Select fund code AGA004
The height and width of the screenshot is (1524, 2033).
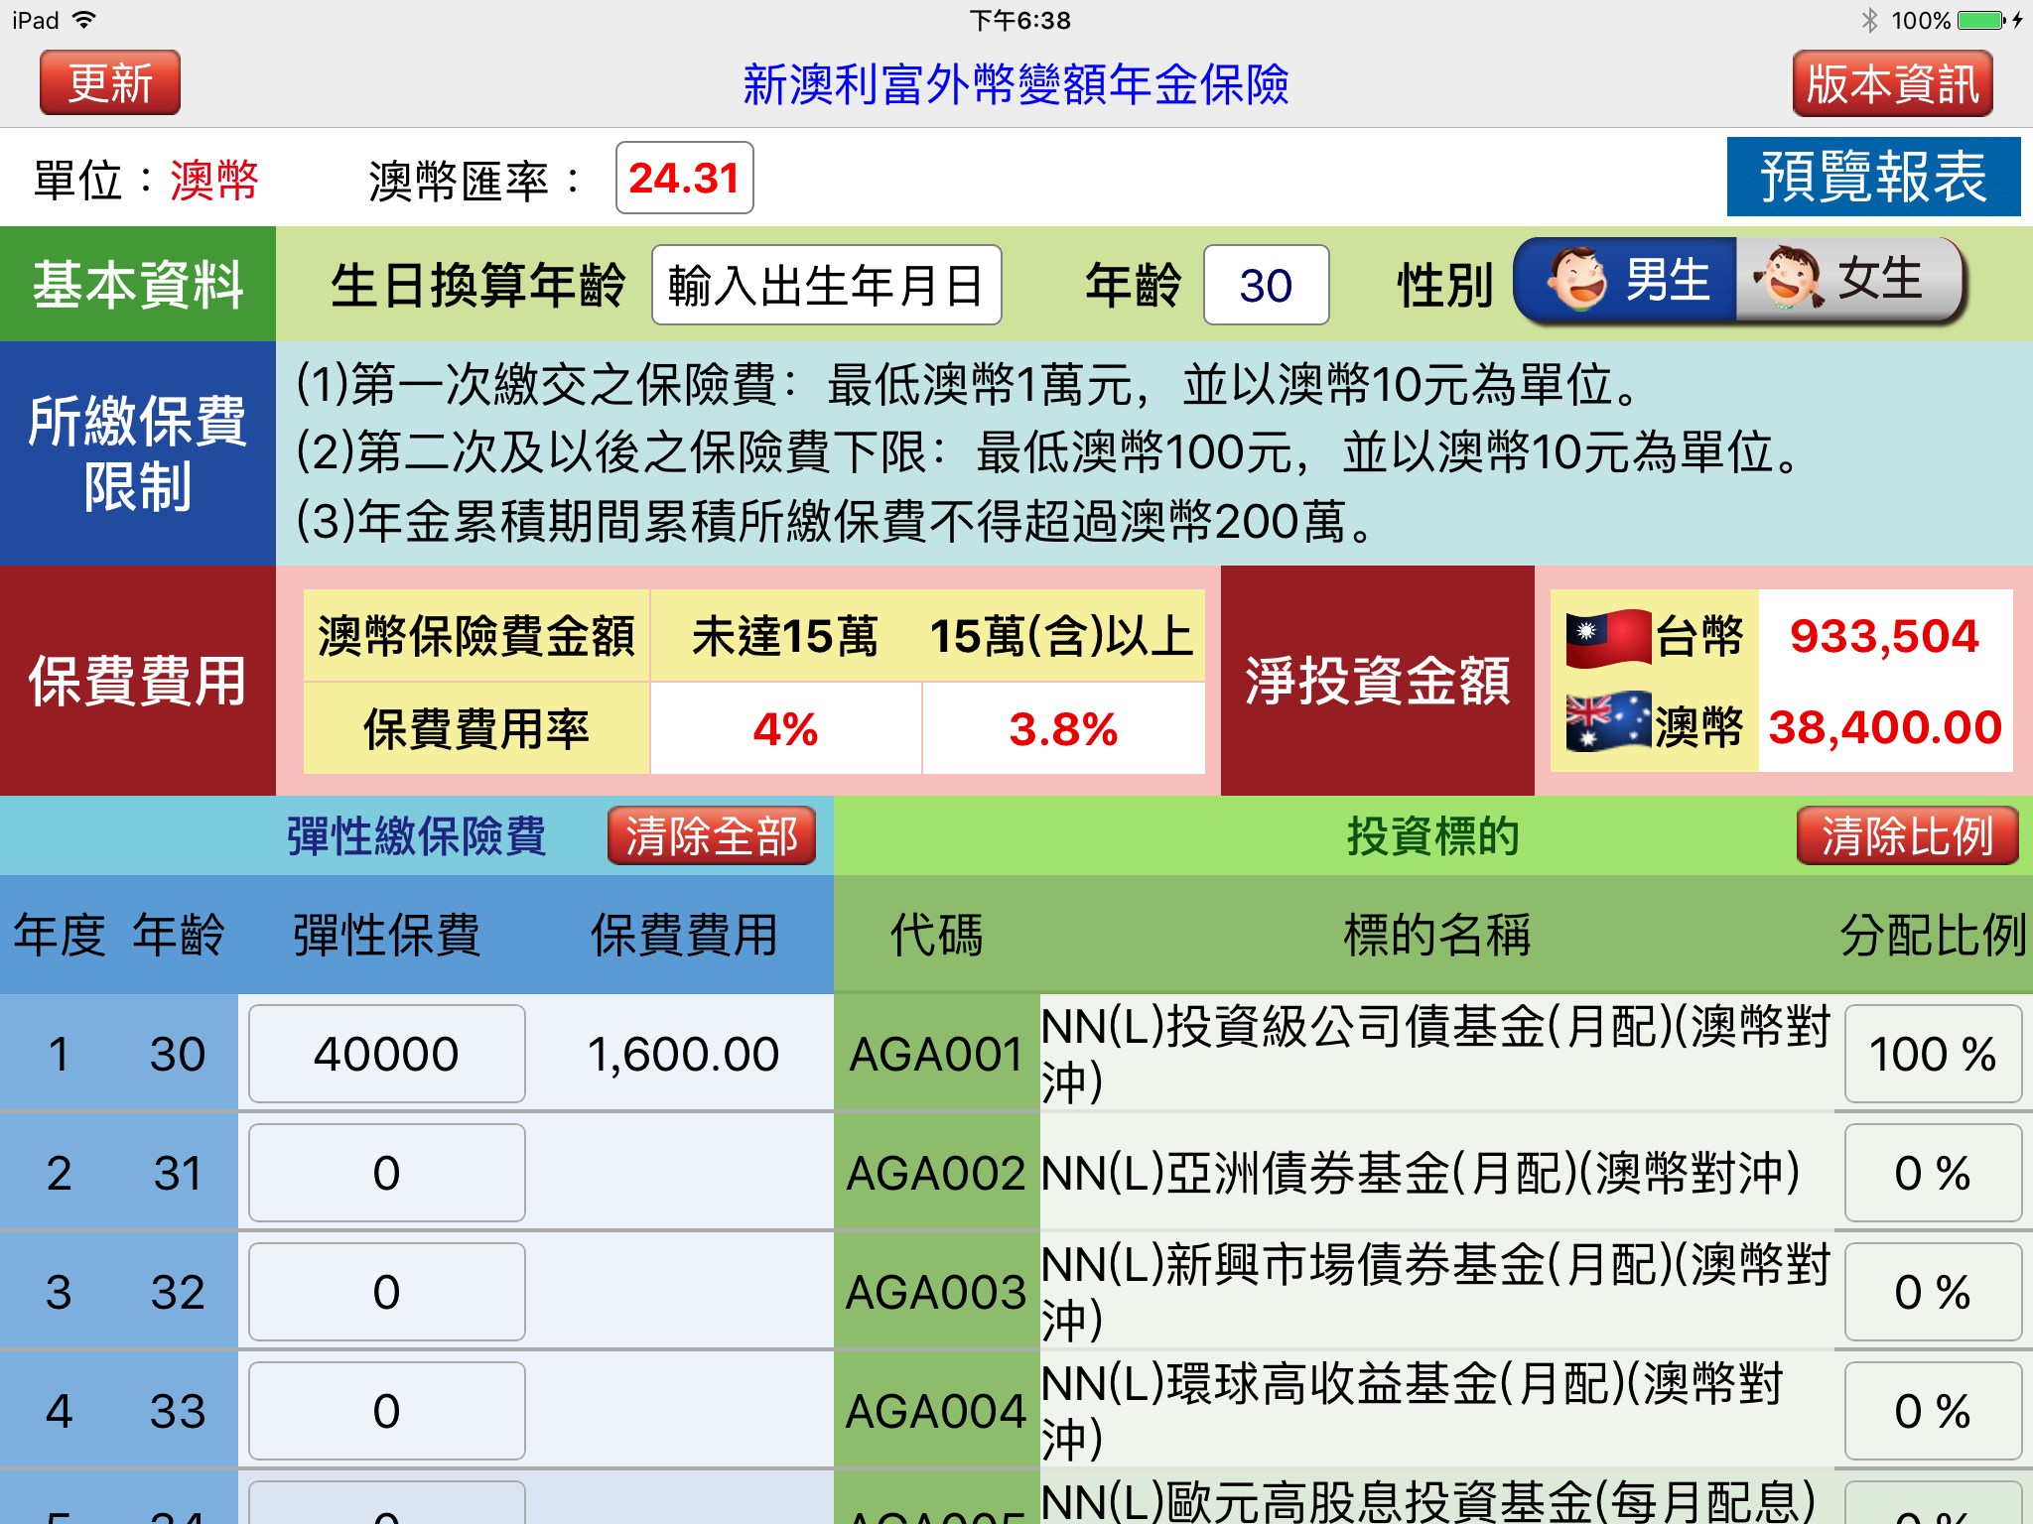936,1411
